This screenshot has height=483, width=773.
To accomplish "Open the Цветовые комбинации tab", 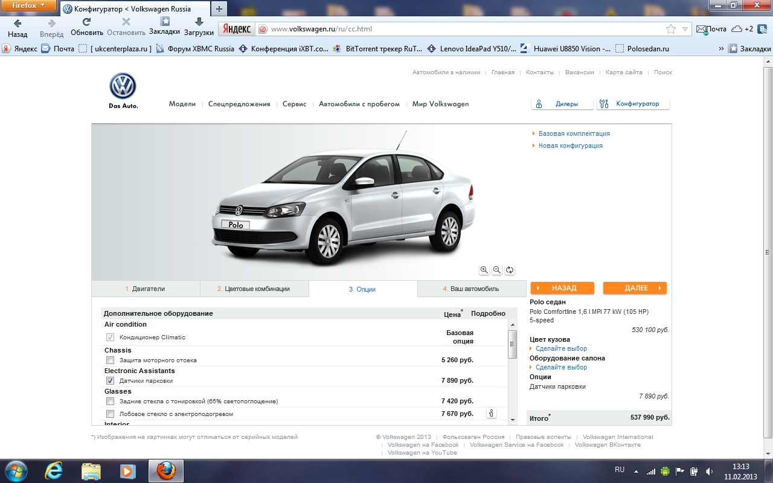I will pos(254,289).
